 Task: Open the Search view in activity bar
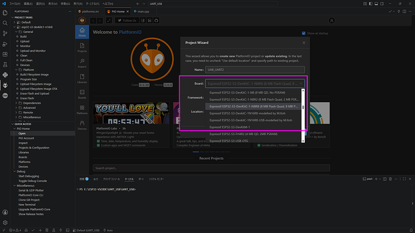coord(5,23)
